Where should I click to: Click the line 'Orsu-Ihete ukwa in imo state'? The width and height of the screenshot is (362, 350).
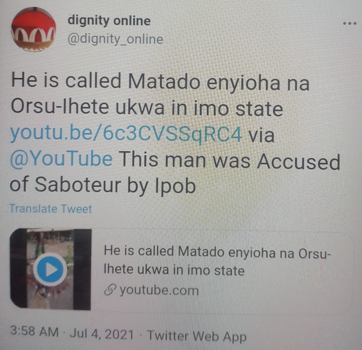pos(147,108)
